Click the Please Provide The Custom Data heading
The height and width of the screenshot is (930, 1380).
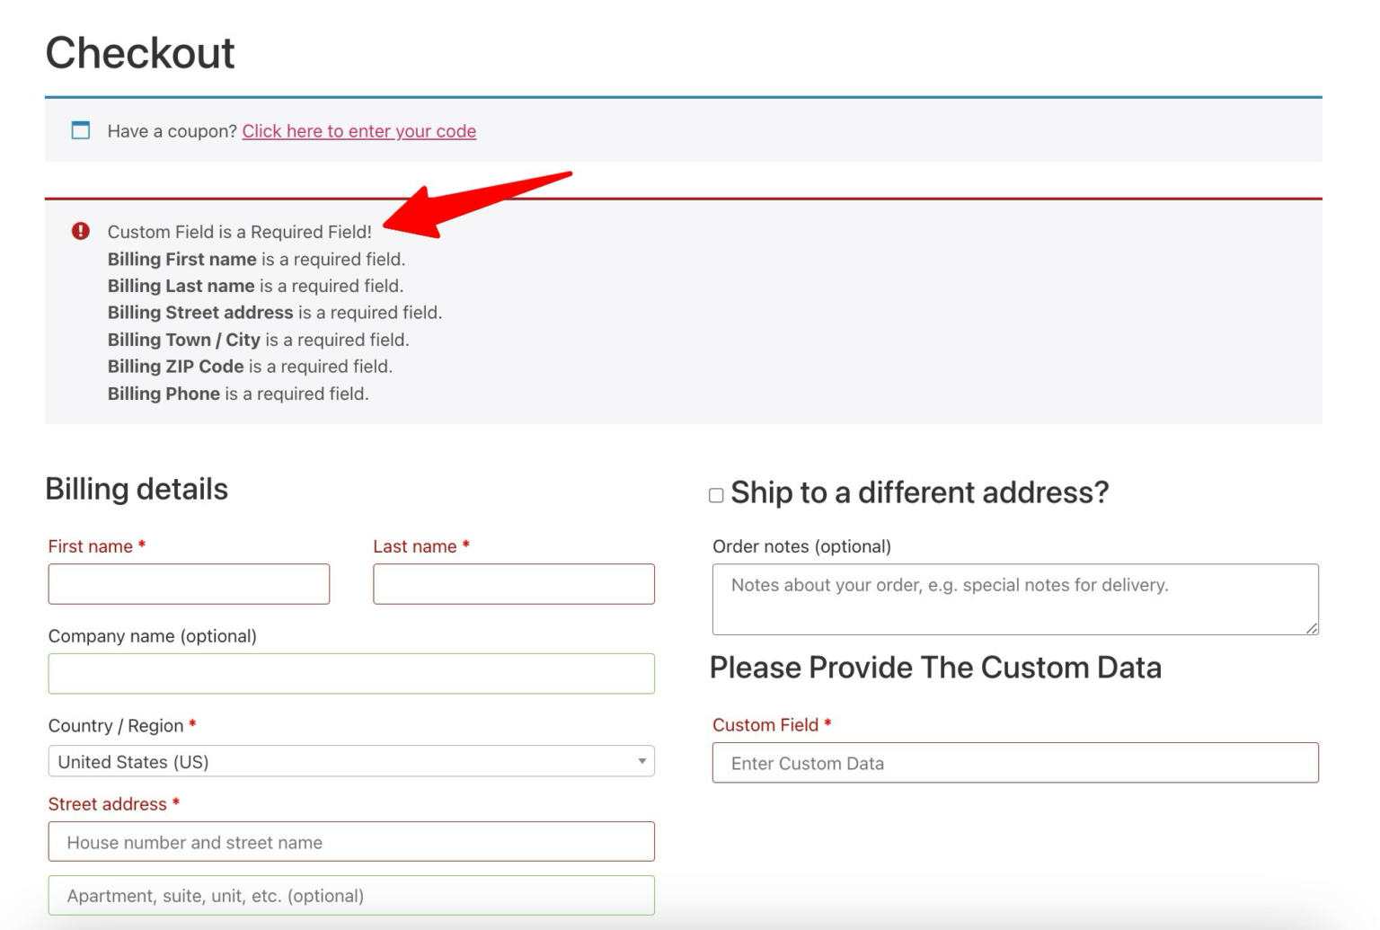[936, 667]
